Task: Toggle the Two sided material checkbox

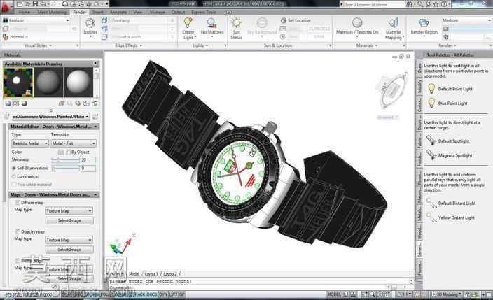Action: click(14, 185)
